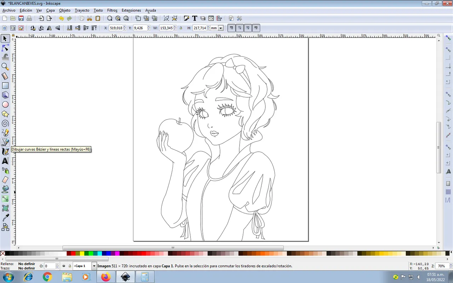Screen dimensions: 453x283
Task: Select the 3D box tool
Action: tap(5, 95)
